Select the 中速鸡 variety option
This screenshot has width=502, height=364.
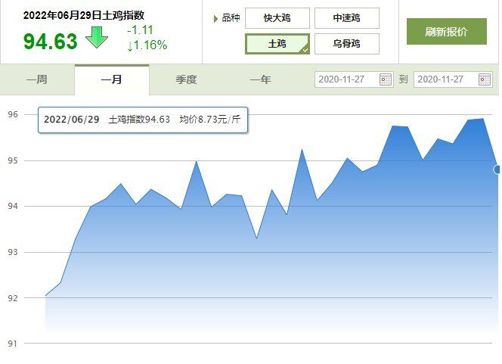347,18
